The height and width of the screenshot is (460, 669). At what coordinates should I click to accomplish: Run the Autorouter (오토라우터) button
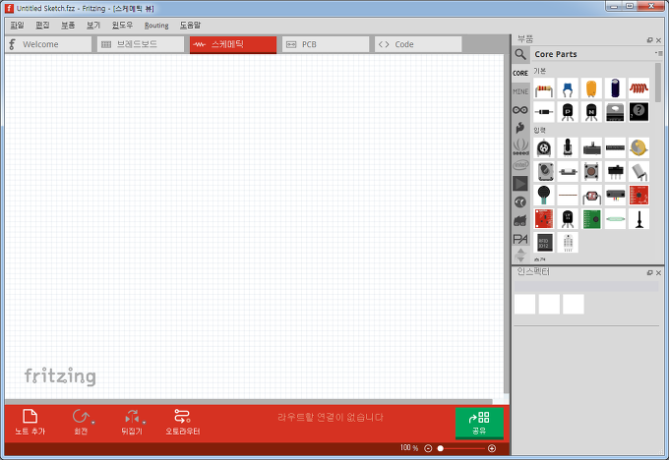183,422
